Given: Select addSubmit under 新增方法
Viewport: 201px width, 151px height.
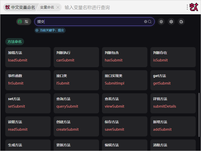Looking at the screenshot, I should point(173,126).
